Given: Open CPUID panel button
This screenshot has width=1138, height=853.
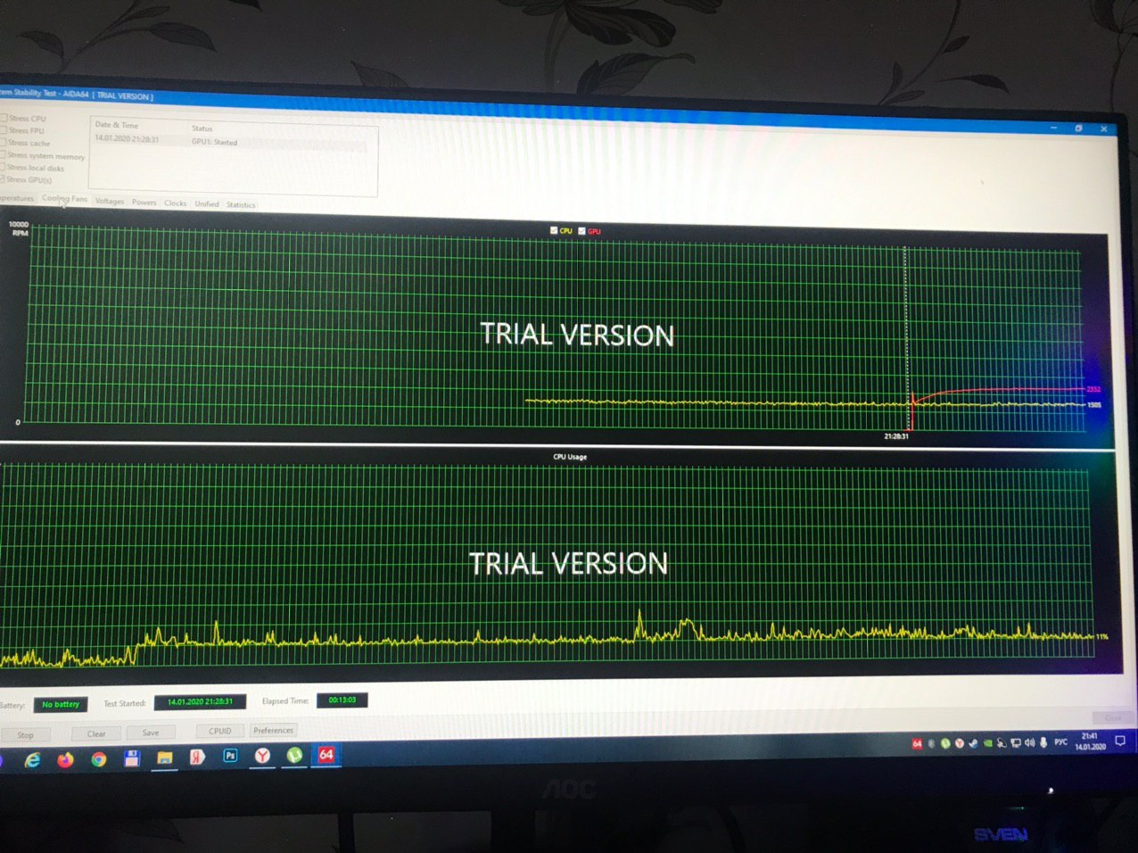Looking at the screenshot, I should coord(220,731).
